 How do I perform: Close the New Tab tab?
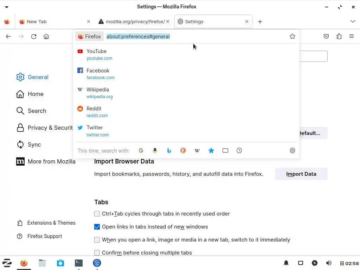pos(89,21)
